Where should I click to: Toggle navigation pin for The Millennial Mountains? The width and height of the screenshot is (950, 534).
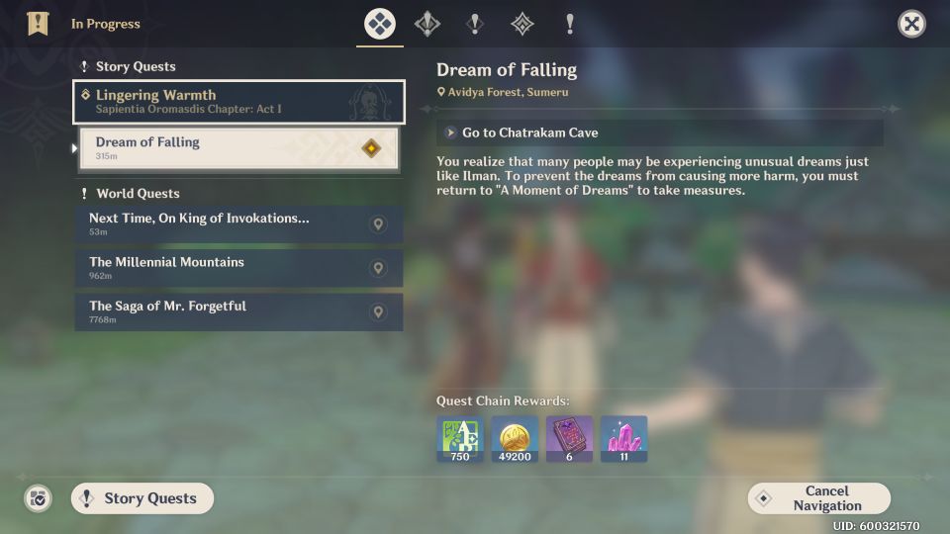pos(378,268)
